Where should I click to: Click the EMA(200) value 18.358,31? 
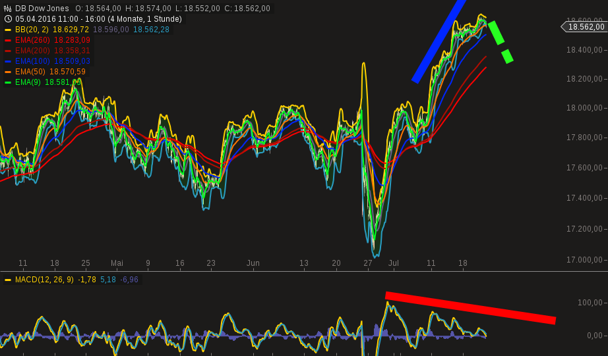tap(72, 50)
